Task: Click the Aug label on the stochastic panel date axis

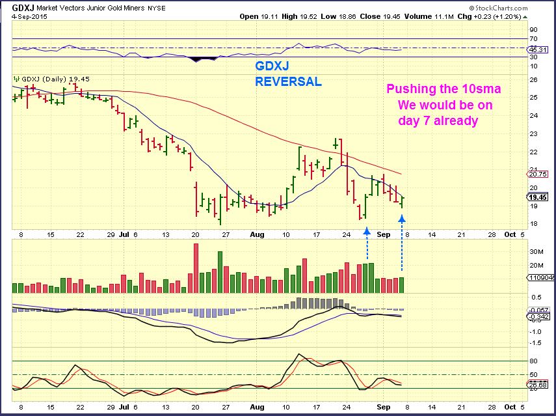Action: [x=257, y=407]
